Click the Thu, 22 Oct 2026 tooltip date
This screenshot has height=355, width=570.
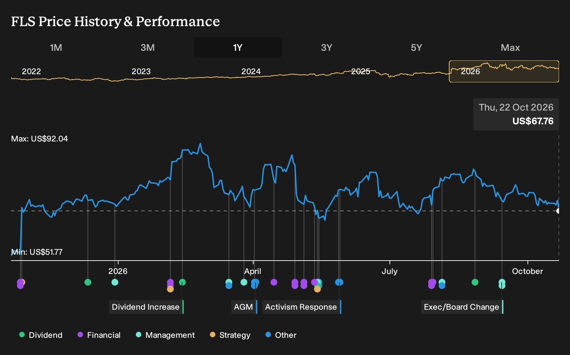click(516, 107)
